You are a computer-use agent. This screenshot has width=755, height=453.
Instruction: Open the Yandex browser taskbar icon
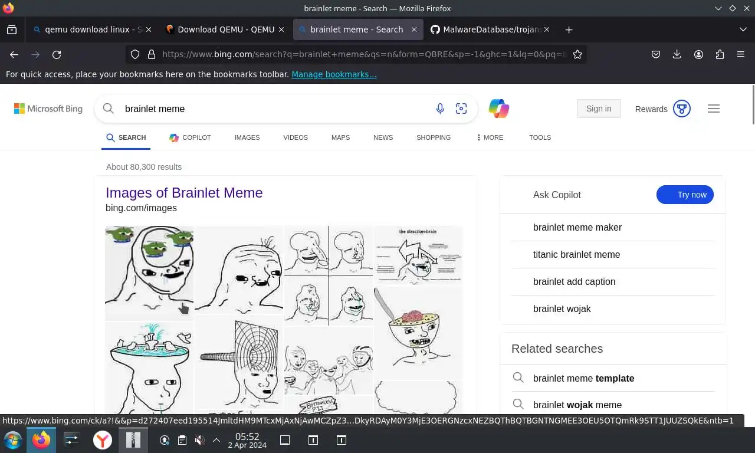coord(103,440)
